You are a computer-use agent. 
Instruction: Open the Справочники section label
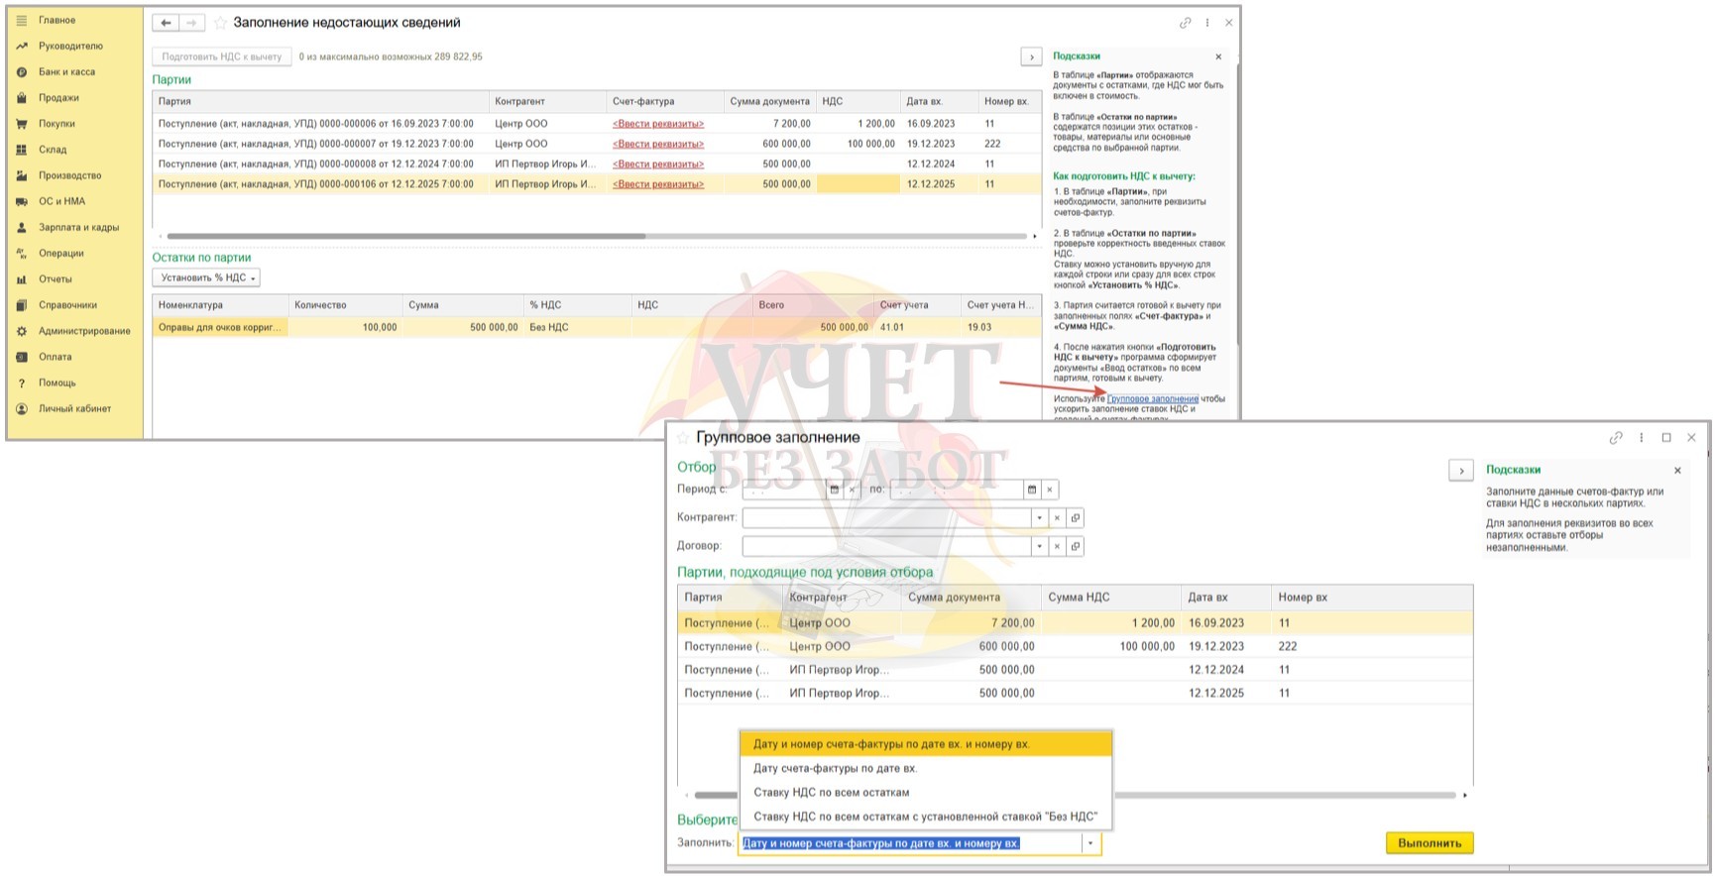[x=67, y=305]
